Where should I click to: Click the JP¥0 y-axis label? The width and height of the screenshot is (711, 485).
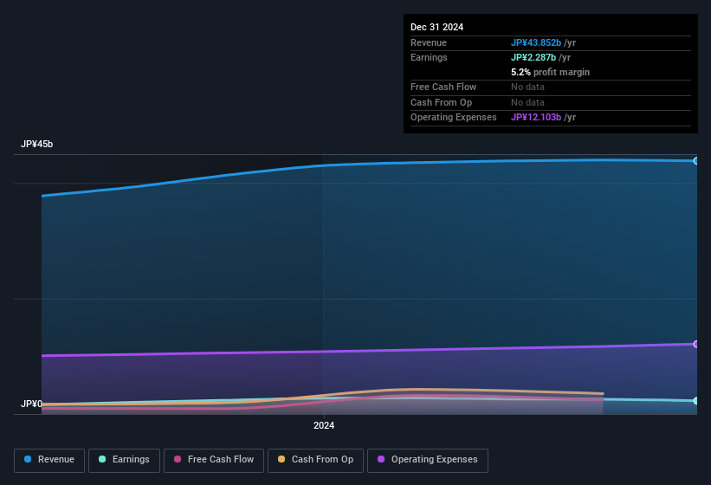(31, 404)
